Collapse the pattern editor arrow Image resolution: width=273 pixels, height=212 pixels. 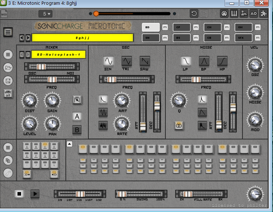pos(70,144)
